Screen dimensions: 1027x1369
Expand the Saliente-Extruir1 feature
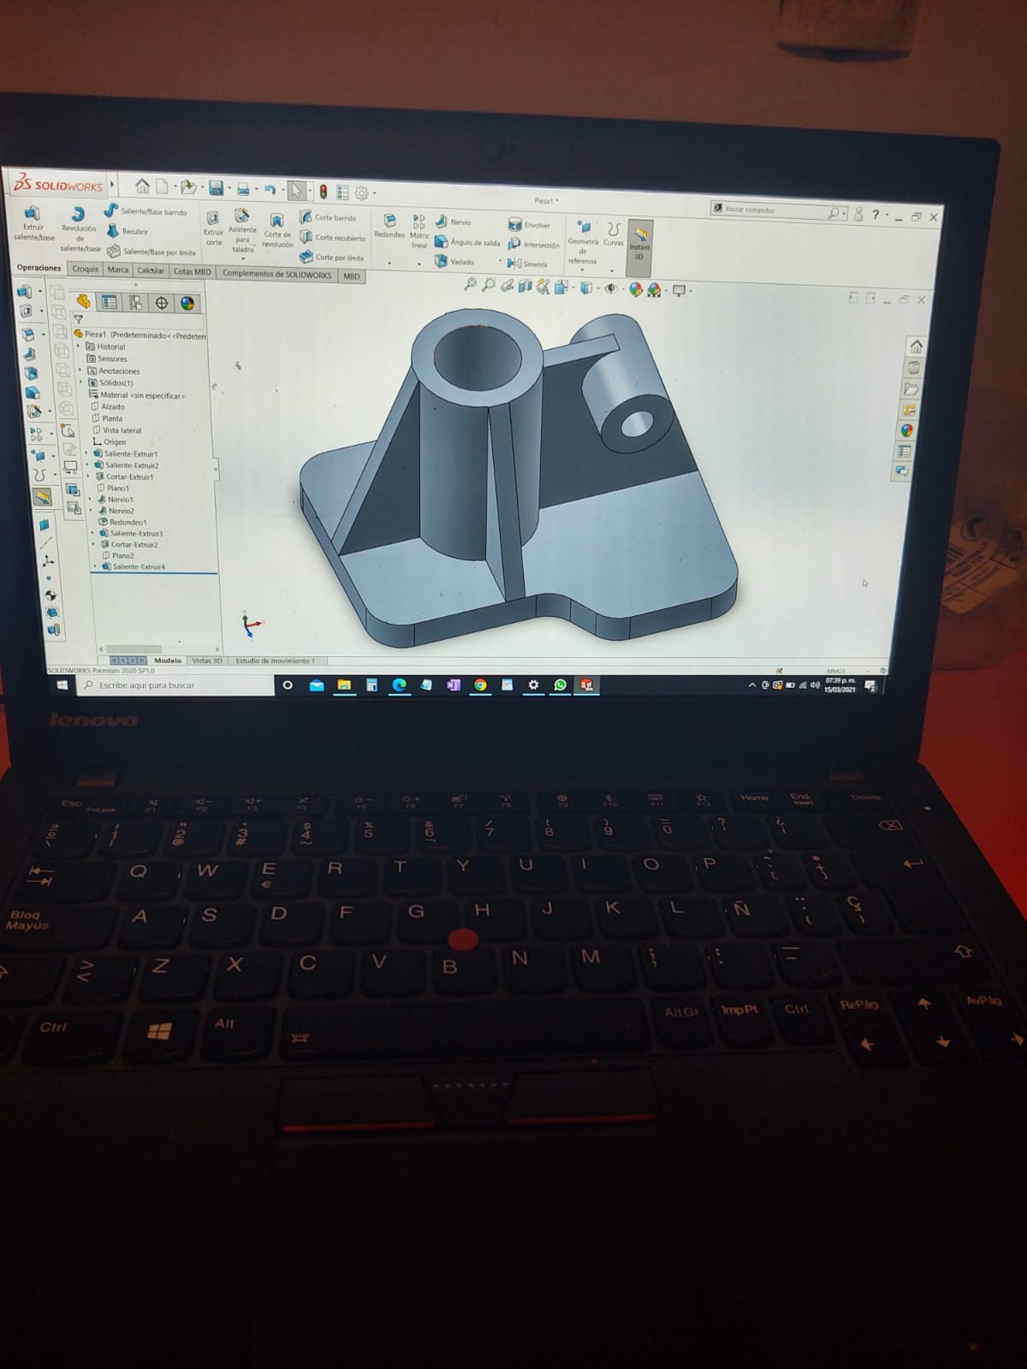(86, 453)
